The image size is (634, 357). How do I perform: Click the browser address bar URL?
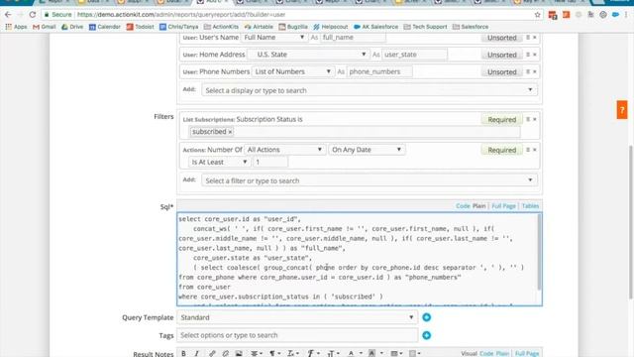(x=181, y=15)
